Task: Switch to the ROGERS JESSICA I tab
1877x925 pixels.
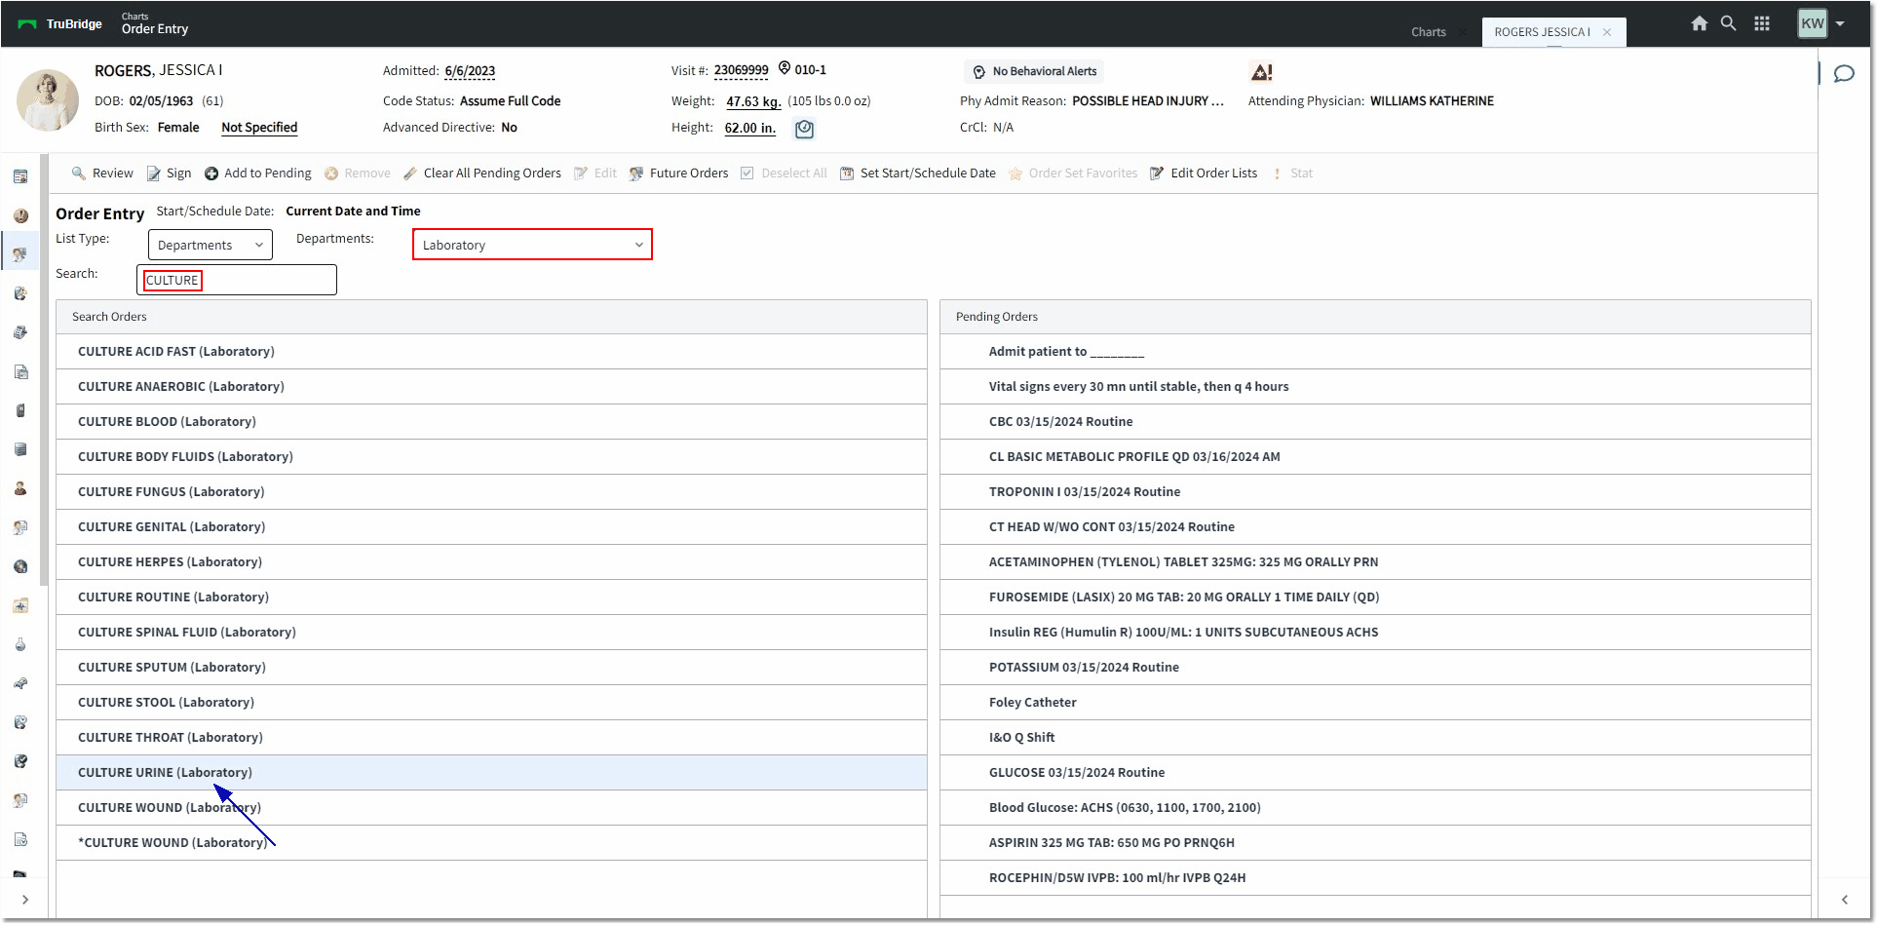Action: click(x=1542, y=32)
